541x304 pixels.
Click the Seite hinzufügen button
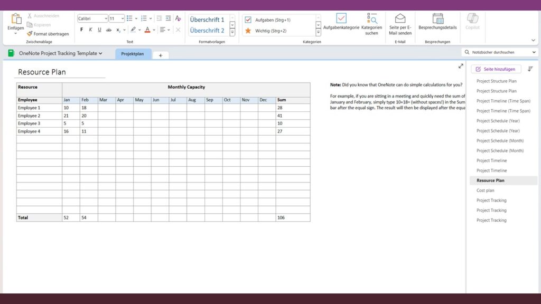click(496, 69)
